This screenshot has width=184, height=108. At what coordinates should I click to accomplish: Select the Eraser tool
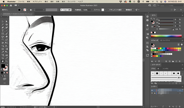pyautogui.click(x=7, y=37)
